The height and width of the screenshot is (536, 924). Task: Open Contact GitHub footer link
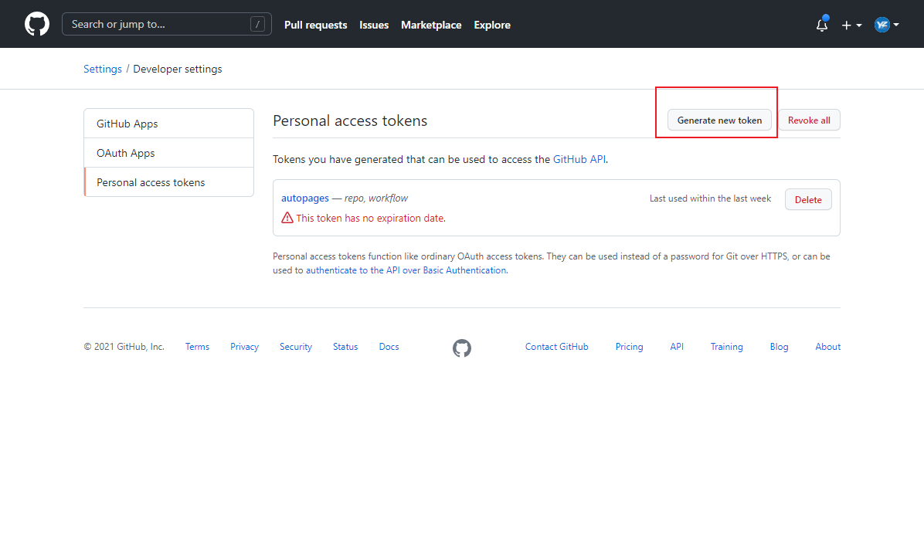tap(557, 347)
